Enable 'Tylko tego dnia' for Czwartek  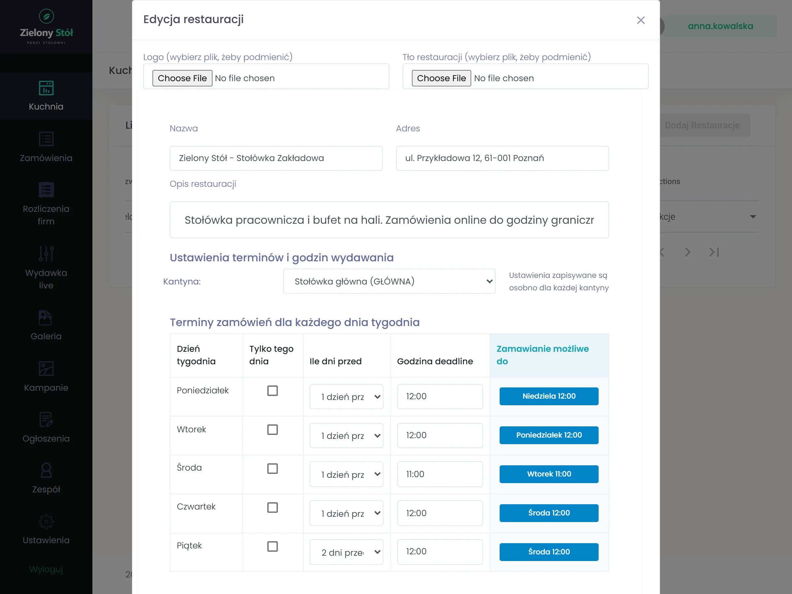pyautogui.click(x=273, y=507)
